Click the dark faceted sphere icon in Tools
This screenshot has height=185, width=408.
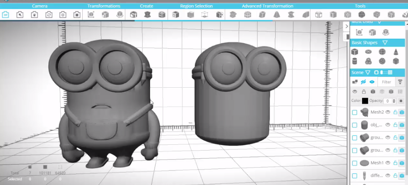coord(362,14)
